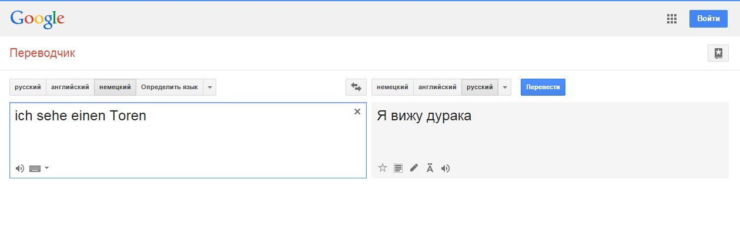
Task: Expand the target language dropdown arrow
Action: [x=505, y=87]
